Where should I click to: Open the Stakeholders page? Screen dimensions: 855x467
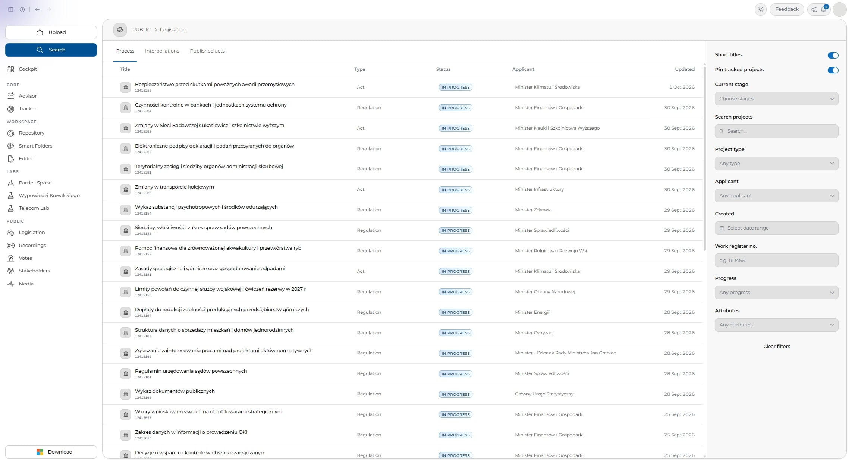coord(34,271)
